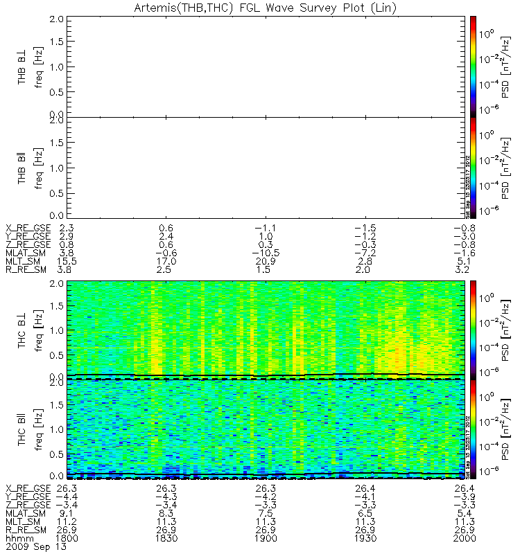Image resolution: width=520 pixels, height=554 pixels.
Task: Select the empty THB B∥ spectrogram panel
Action: 266,168
